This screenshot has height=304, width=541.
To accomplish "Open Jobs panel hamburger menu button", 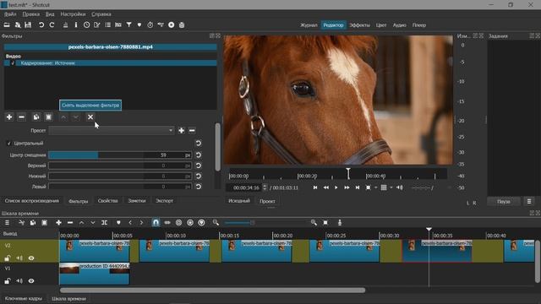I will tap(529, 201).
